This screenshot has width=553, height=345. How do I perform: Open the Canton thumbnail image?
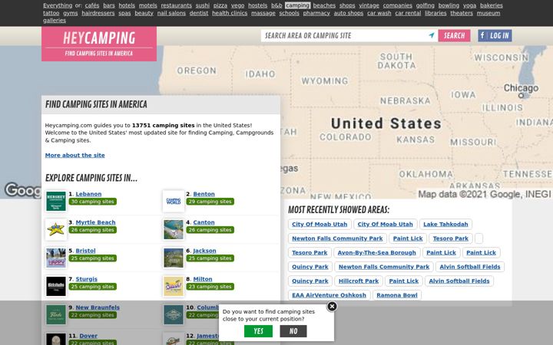click(174, 229)
